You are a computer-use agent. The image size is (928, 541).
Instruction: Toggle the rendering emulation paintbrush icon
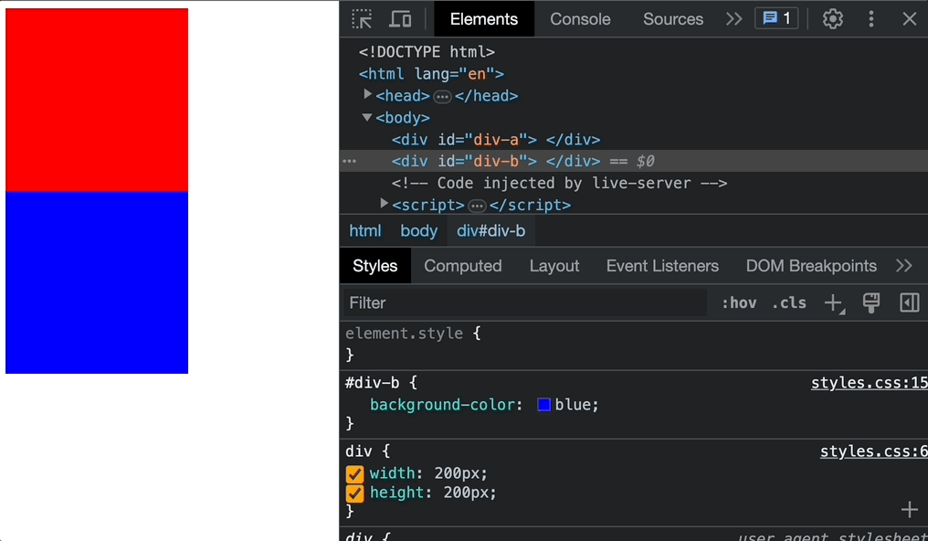(x=871, y=303)
